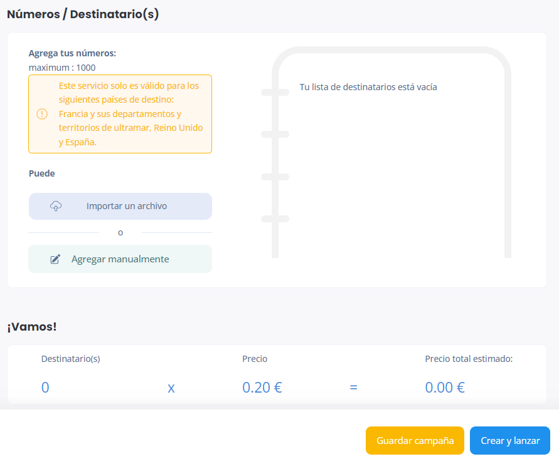
Task: Select the empty recipients list message
Action: tap(368, 87)
